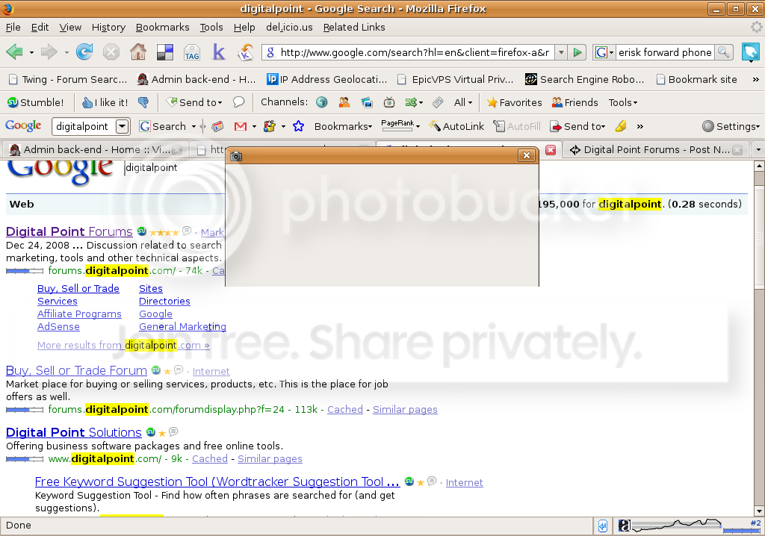This screenshot has width=765, height=536.
Task: Open the History menu
Action: 108,28
